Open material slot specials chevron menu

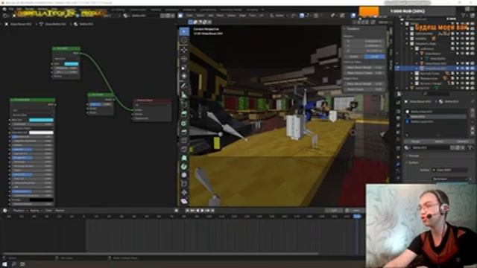(473, 121)
